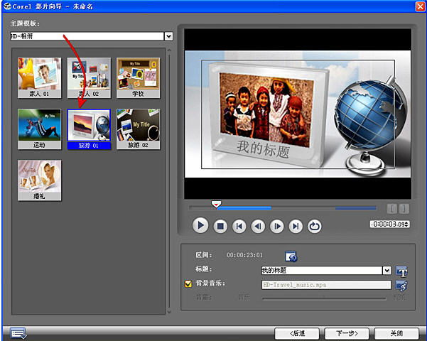This screenshot has width=427, height=341.
Task: Jump to the end of the clip
Action: 296,226
